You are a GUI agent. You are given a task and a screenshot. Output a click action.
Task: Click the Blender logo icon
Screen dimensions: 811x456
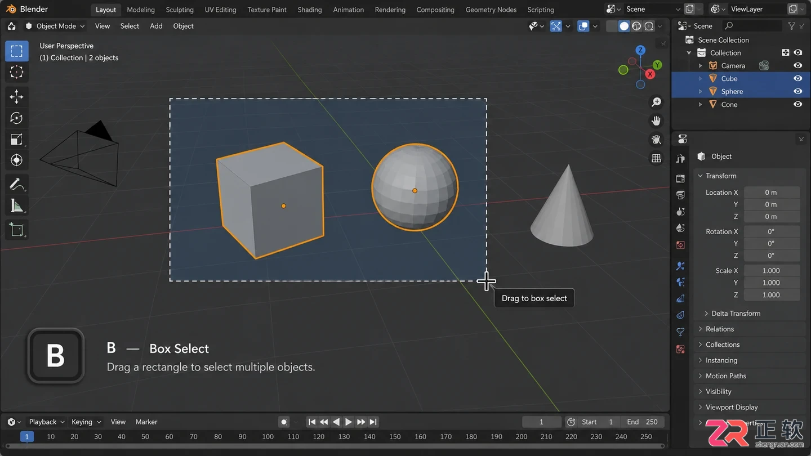point(11,10)
